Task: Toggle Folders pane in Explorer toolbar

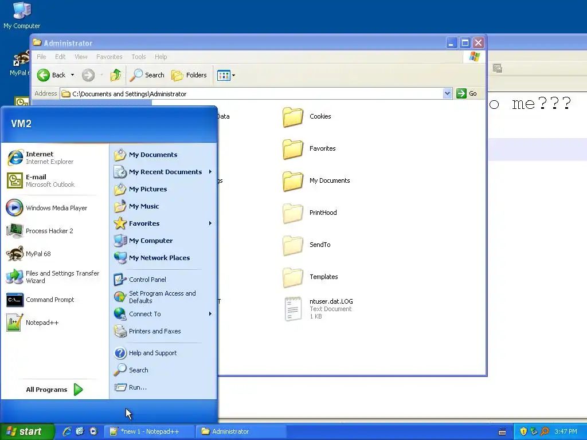Action: [x=189, y=75]
